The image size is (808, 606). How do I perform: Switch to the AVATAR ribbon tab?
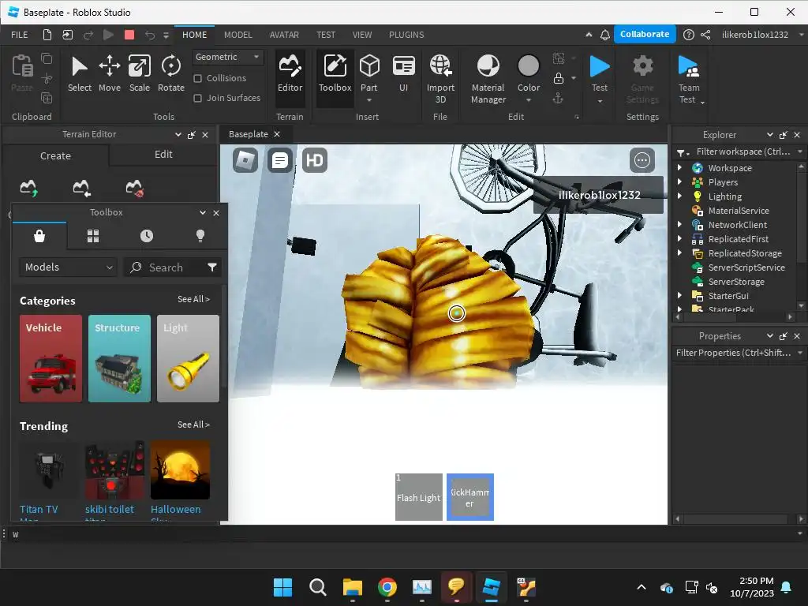pyautogui.click(x=284, y=35)
